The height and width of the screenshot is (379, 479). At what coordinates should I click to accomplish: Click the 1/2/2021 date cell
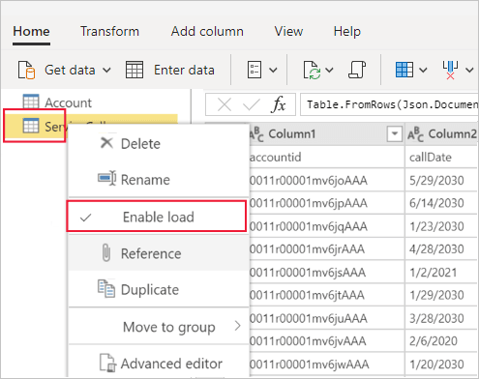coord(441,273)
